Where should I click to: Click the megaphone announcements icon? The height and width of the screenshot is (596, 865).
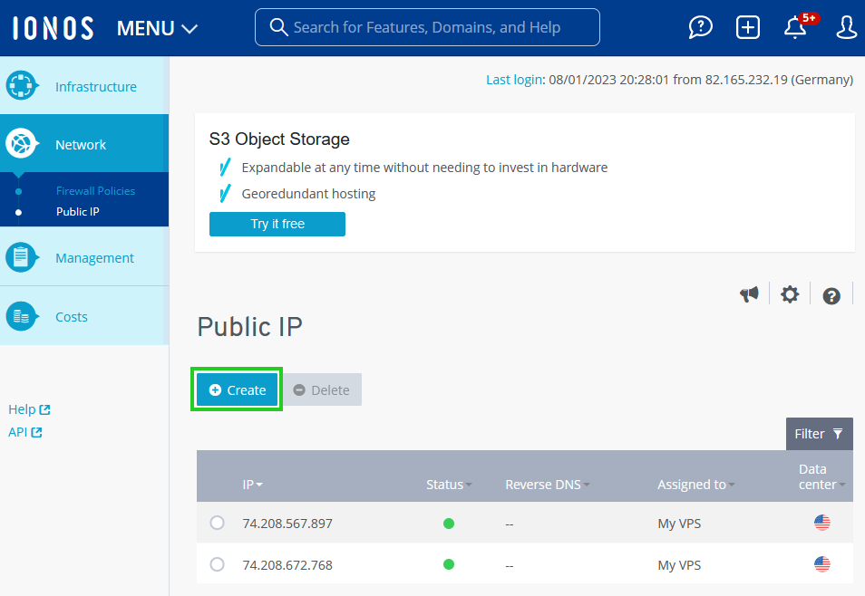pos(749,294)
